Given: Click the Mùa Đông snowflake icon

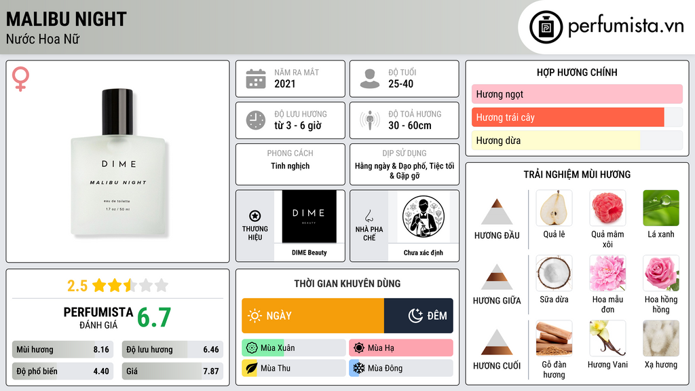Looking at the screenshot, I should [x=358, y=369].
